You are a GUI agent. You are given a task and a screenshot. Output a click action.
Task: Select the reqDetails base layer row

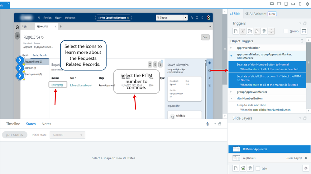[269, 158]
